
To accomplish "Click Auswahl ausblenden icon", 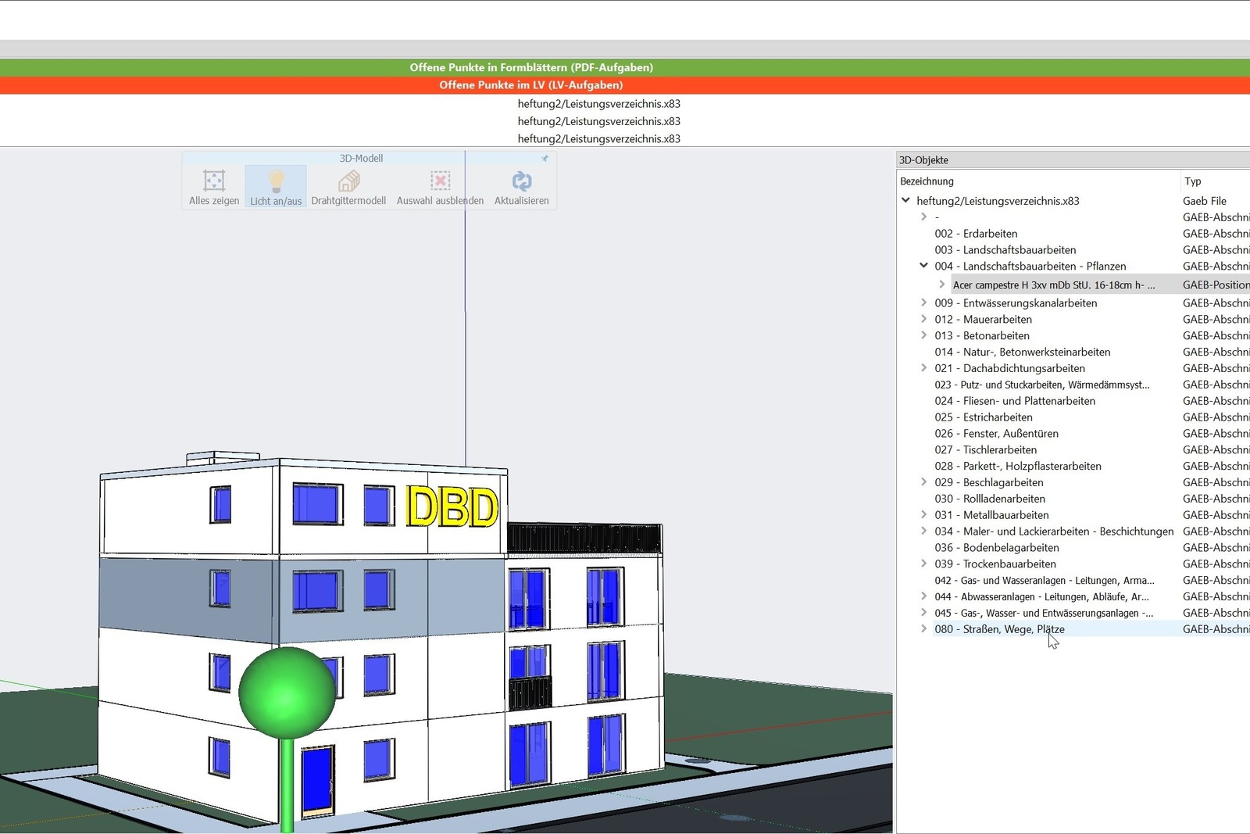I will [440, 181].
